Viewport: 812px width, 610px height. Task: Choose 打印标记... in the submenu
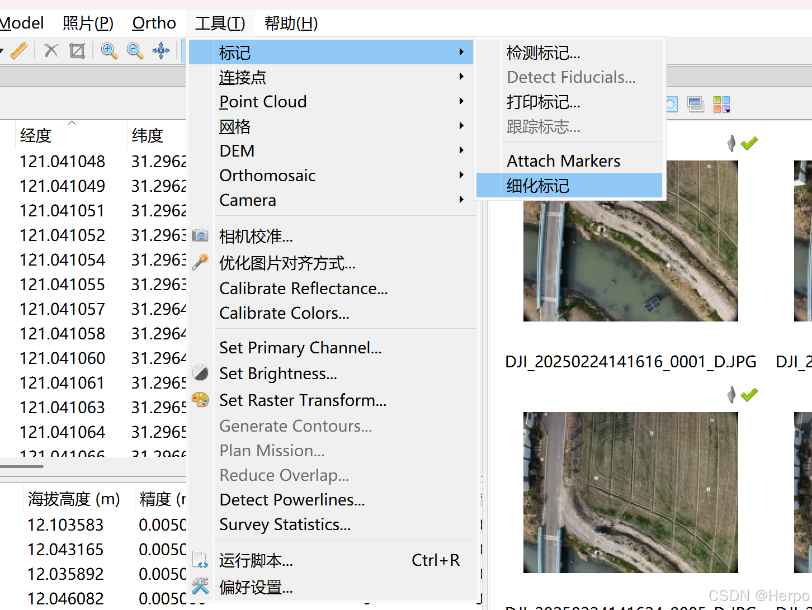(x=569, y=102)
